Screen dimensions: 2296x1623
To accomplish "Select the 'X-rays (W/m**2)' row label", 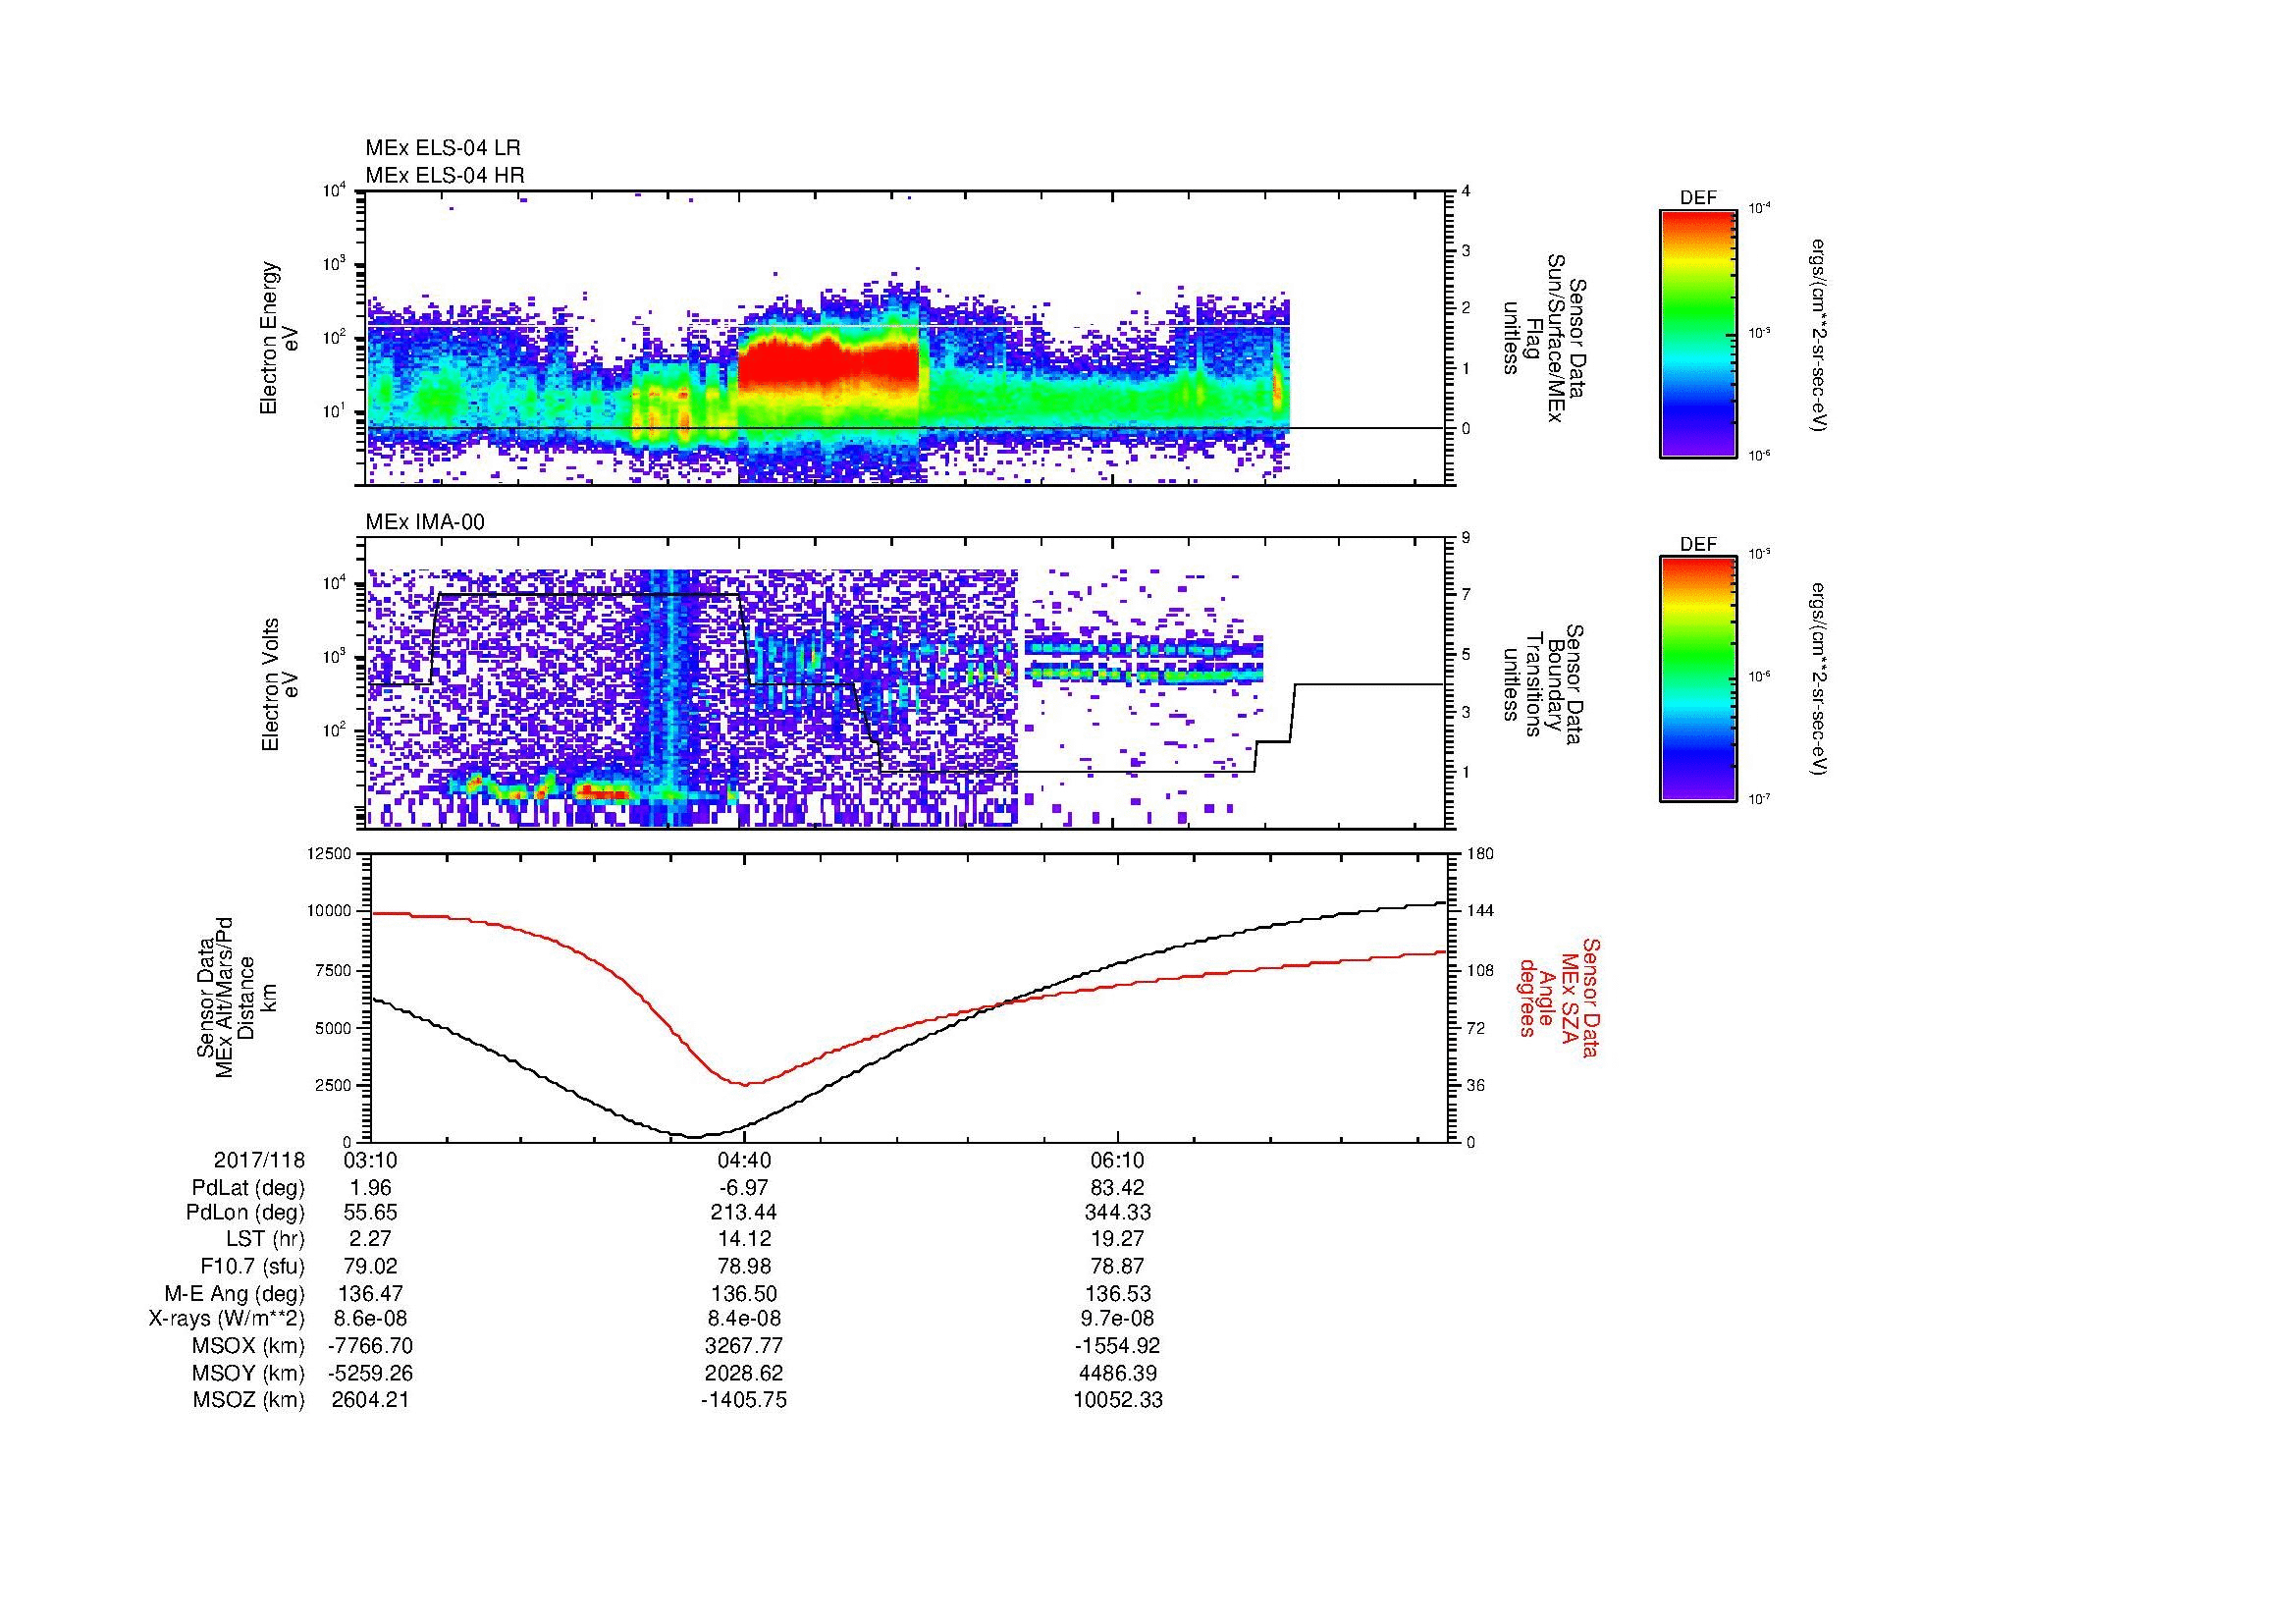I will pyautogui.click(x=227, y=1319).
